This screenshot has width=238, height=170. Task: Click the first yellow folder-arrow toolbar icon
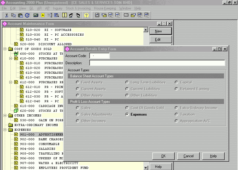click(104, 15)
